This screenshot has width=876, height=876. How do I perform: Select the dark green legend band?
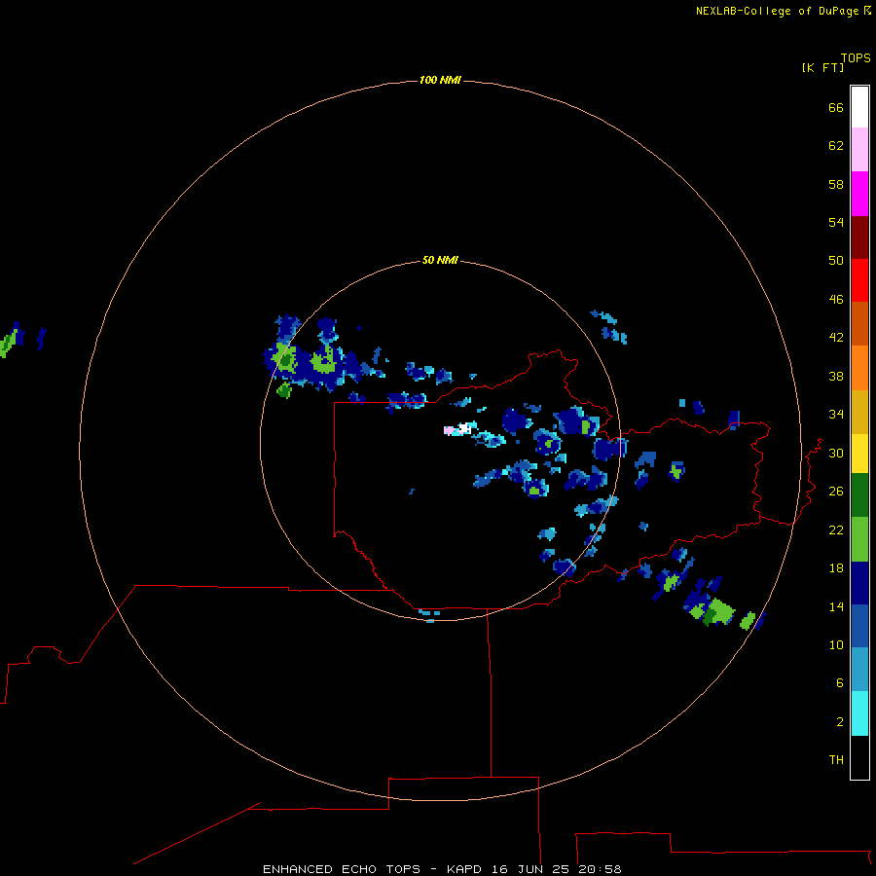coord(859,495)
